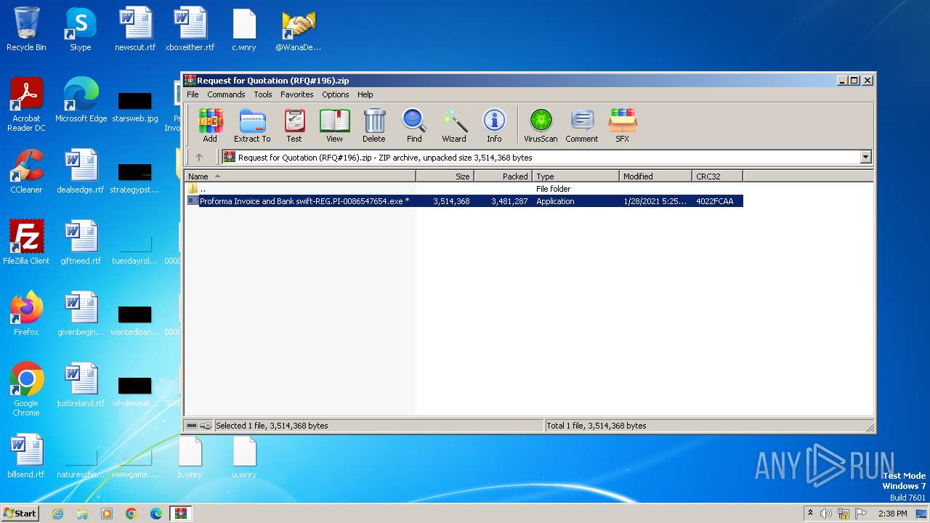The image size is (930, 523).
Task: Select newscut.rtf desktop file
Action: pos(135,29)
